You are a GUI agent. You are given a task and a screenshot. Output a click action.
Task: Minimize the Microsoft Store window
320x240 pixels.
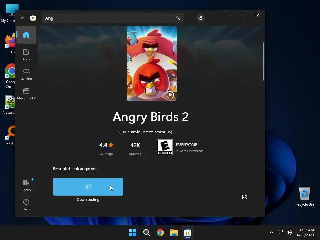pyautogui.click(x=229, y=15)
